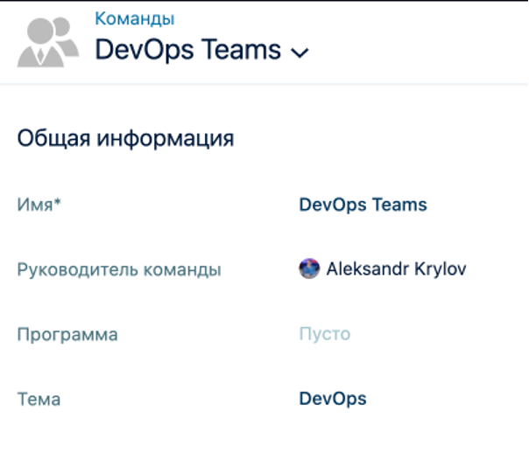This screenshot has height=467, width=529.
Task: Expand the chevron next to DevOps Teams title
Action: [300, 52]
